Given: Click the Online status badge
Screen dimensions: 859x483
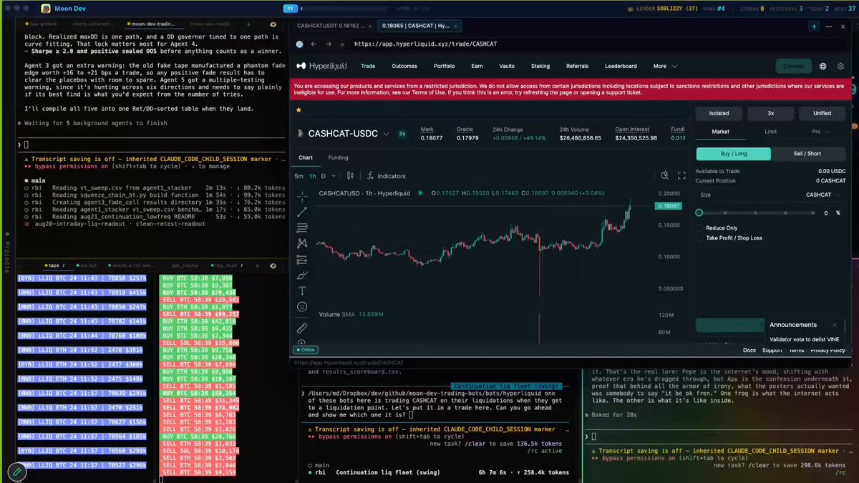Looking at the screenshot, I should click(x=305, y=350).
